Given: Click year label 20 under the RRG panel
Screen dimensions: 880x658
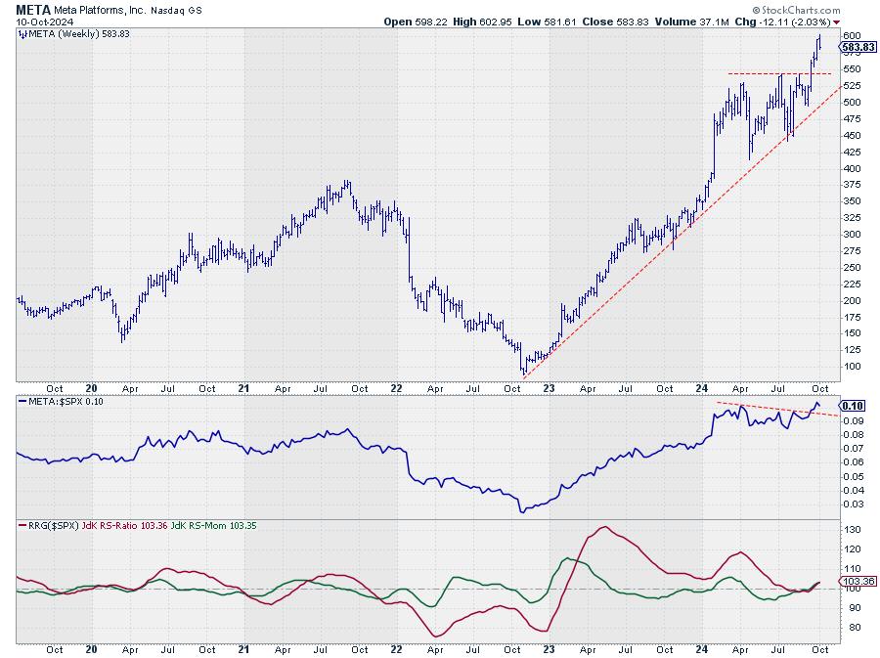Looking at the screenshot, I should point(92,649).
